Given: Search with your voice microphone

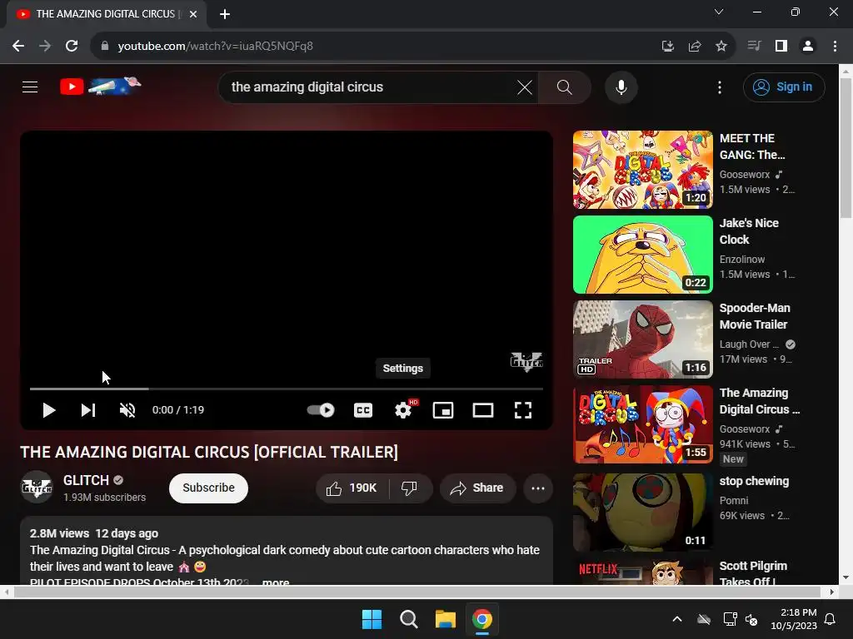Looking at the screenshot, I should (x=621, y=87).
